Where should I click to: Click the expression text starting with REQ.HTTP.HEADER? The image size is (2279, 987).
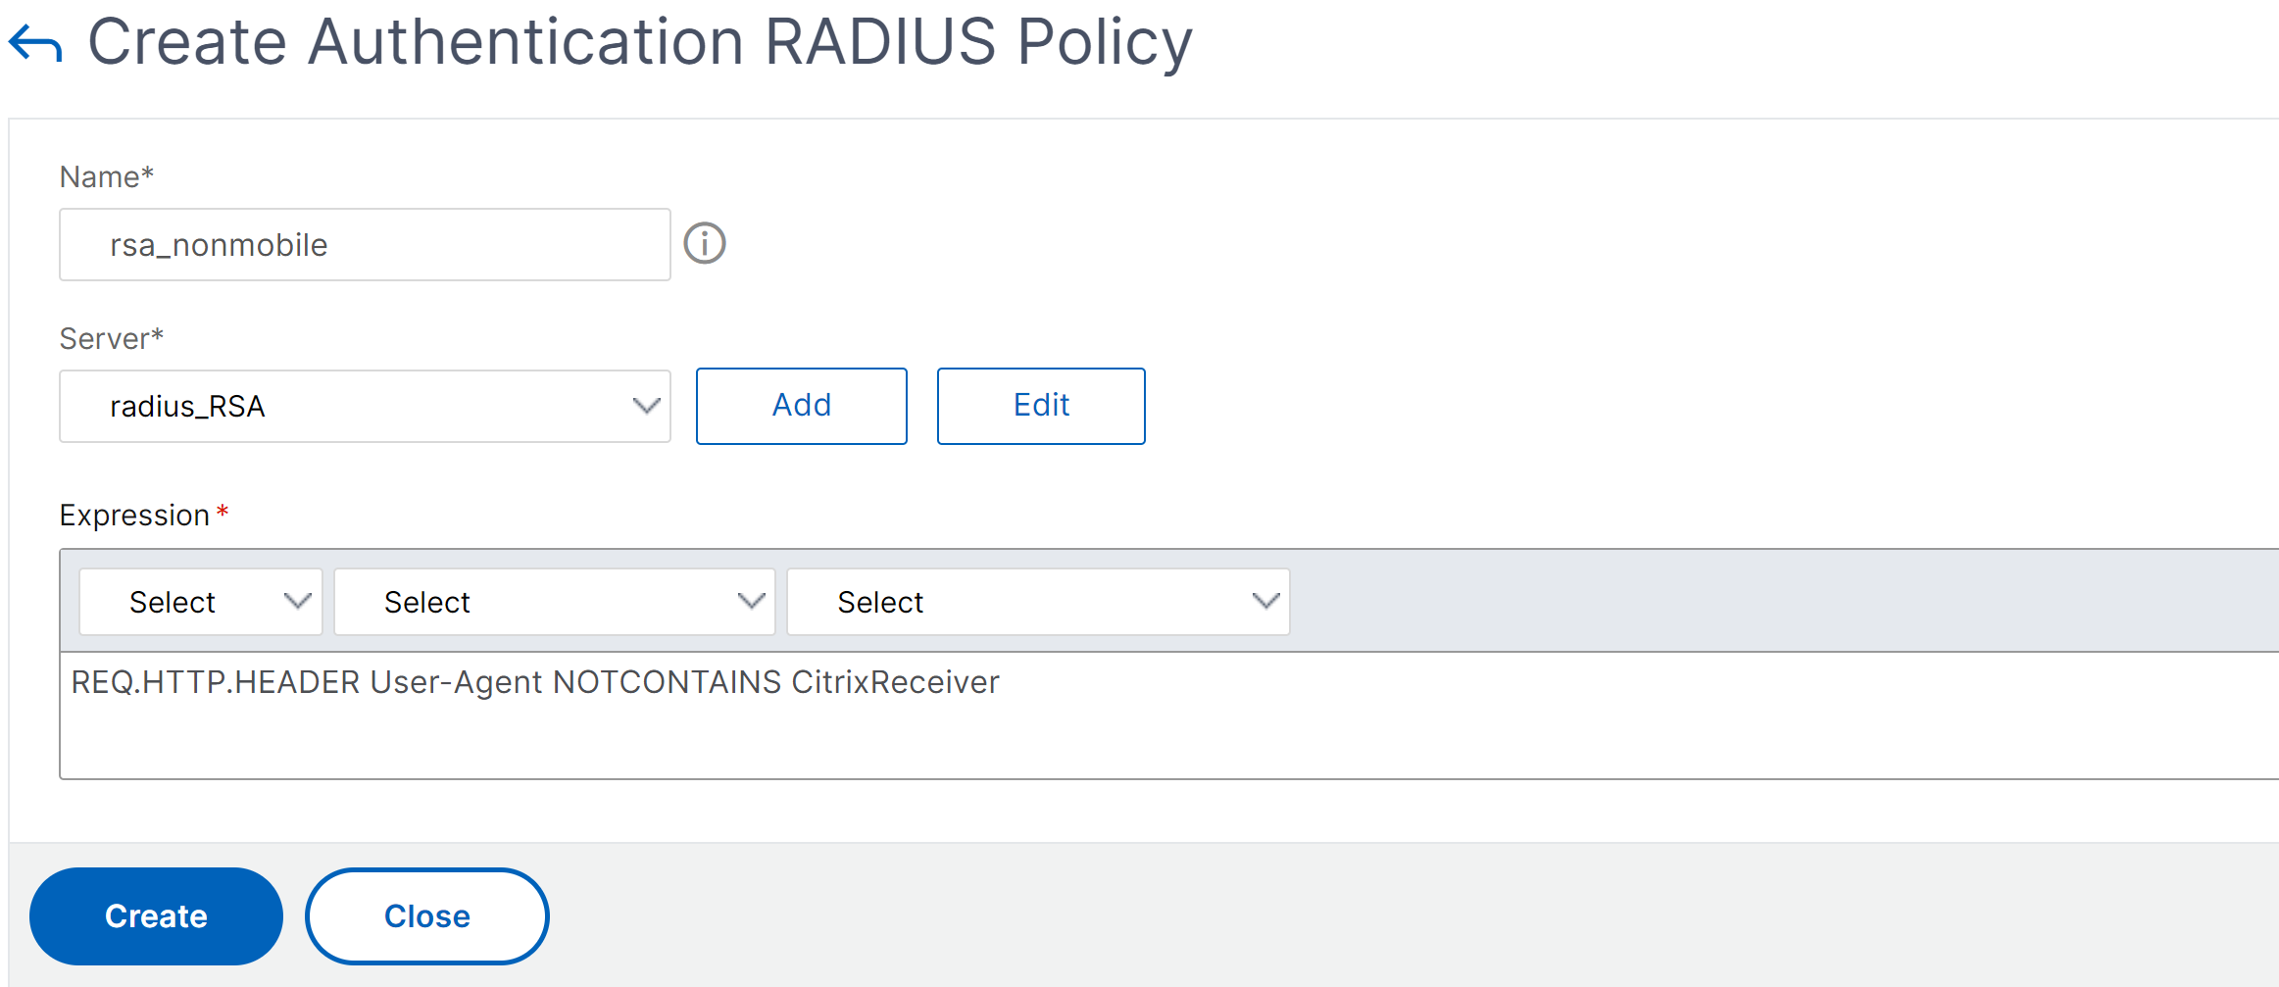535,682
